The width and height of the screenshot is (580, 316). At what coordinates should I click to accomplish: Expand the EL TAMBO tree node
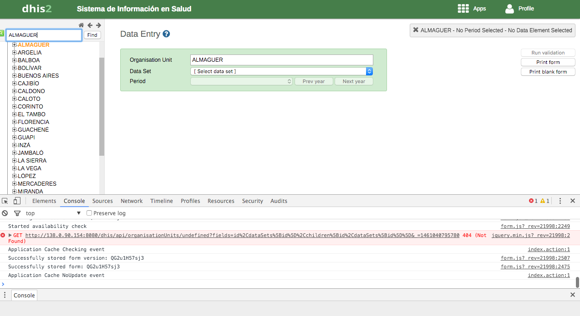[14, 114]
